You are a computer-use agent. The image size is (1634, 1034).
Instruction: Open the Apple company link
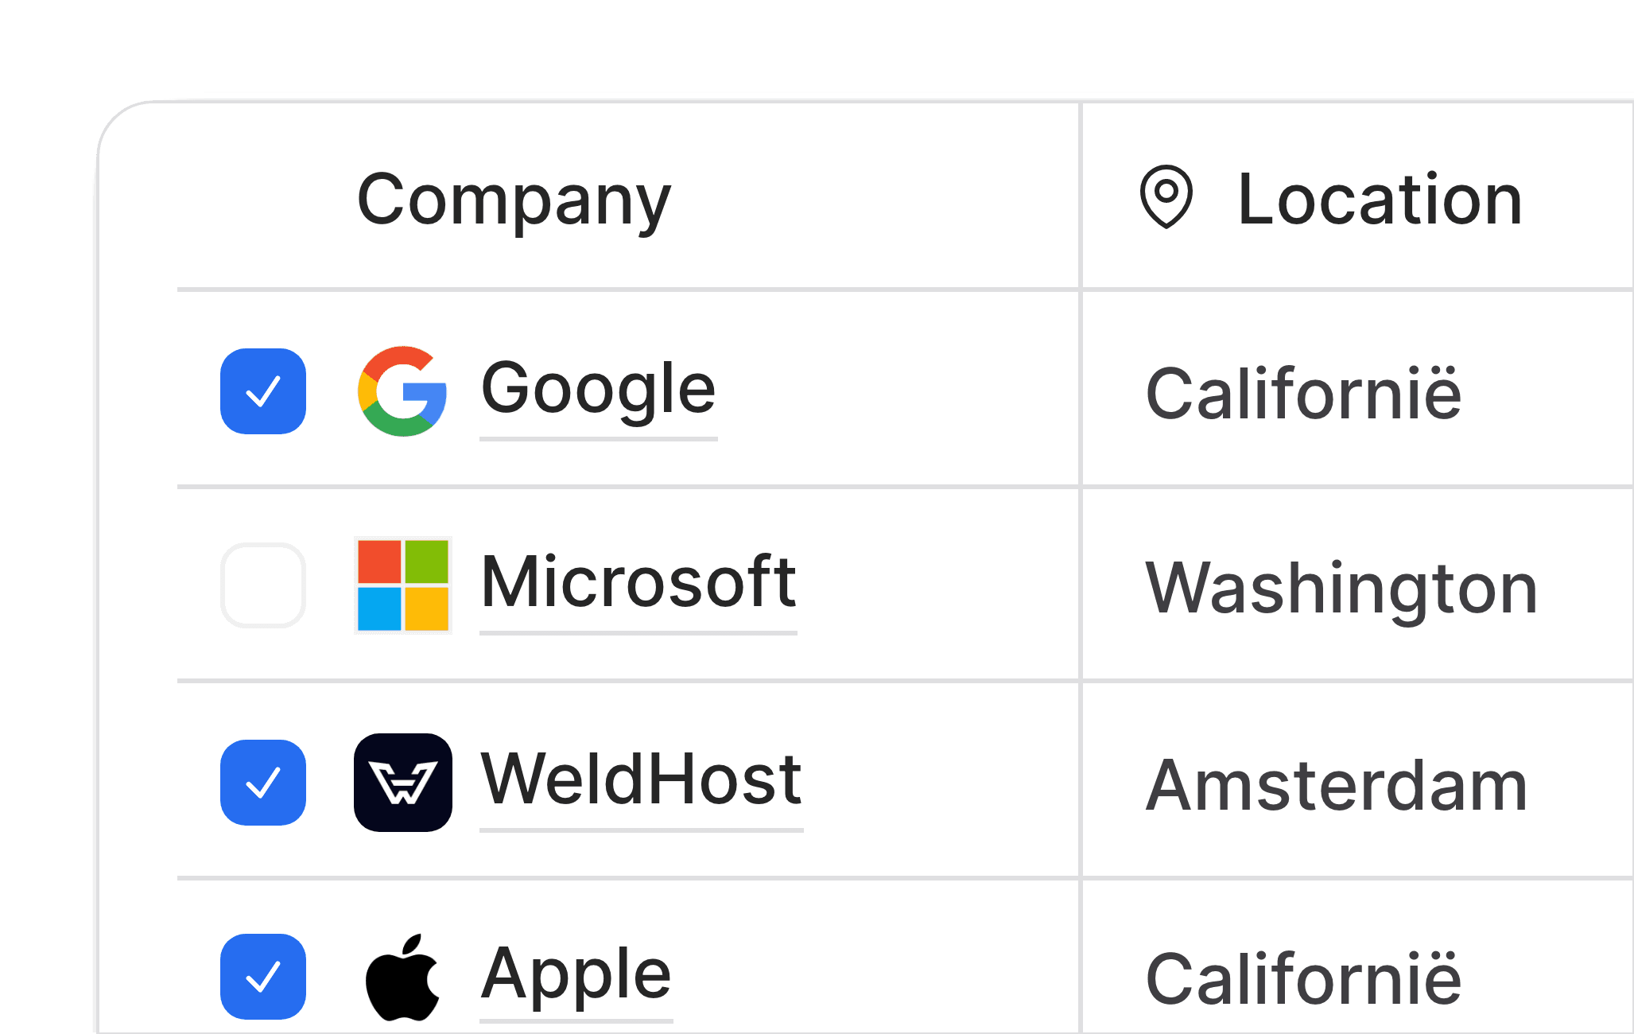[x=576, y=977]
